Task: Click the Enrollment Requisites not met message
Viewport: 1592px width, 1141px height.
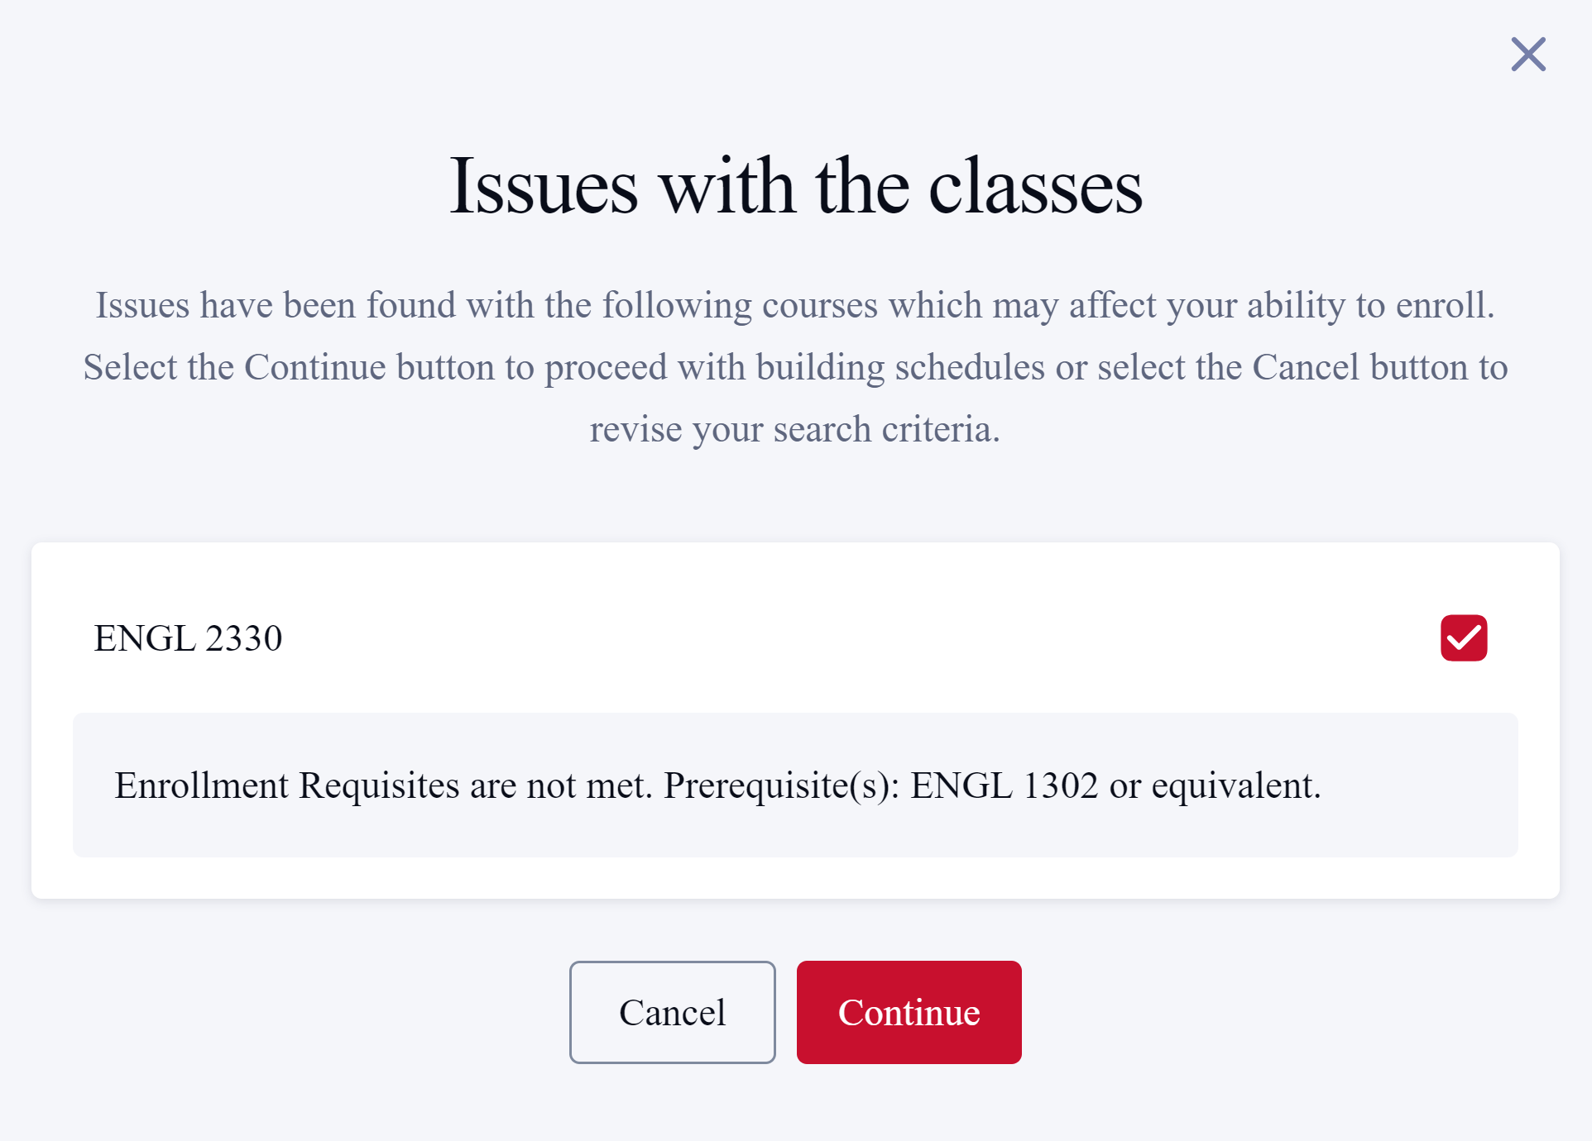Action: point(717,785)
